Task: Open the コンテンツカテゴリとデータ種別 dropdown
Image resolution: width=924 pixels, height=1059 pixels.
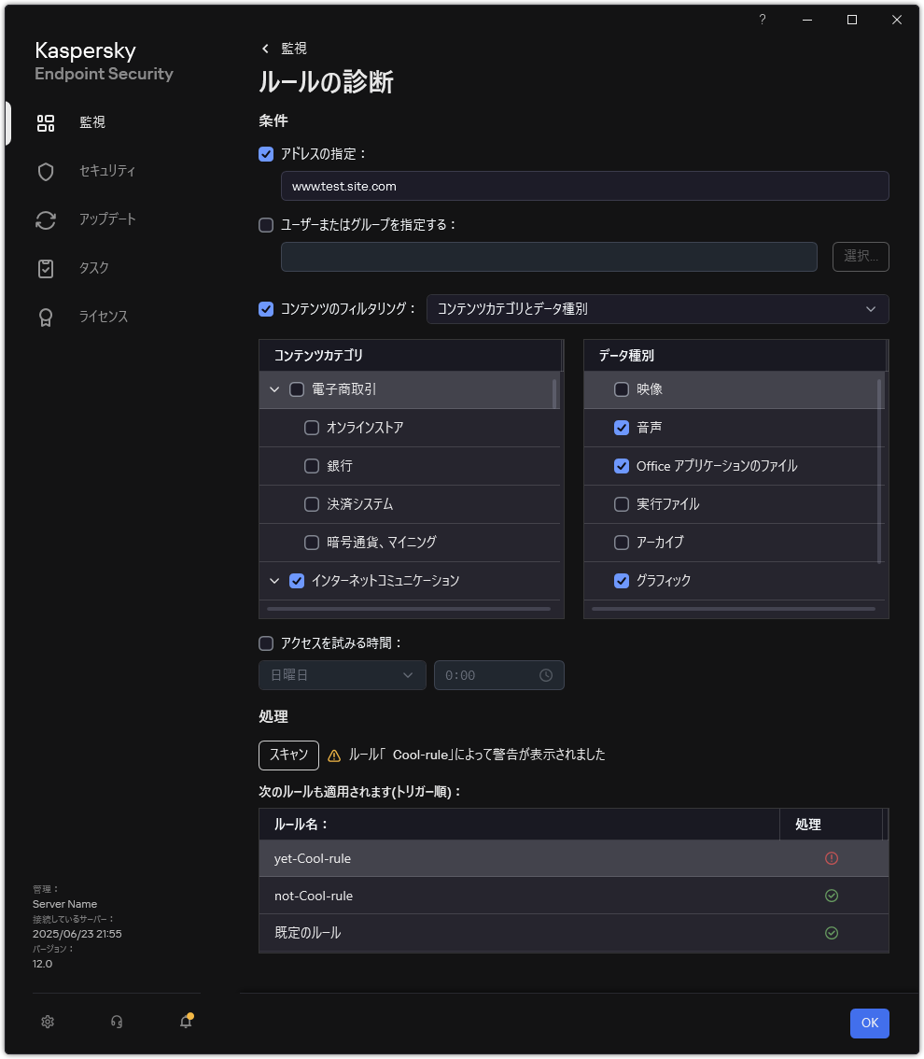Action: (657, 309)
